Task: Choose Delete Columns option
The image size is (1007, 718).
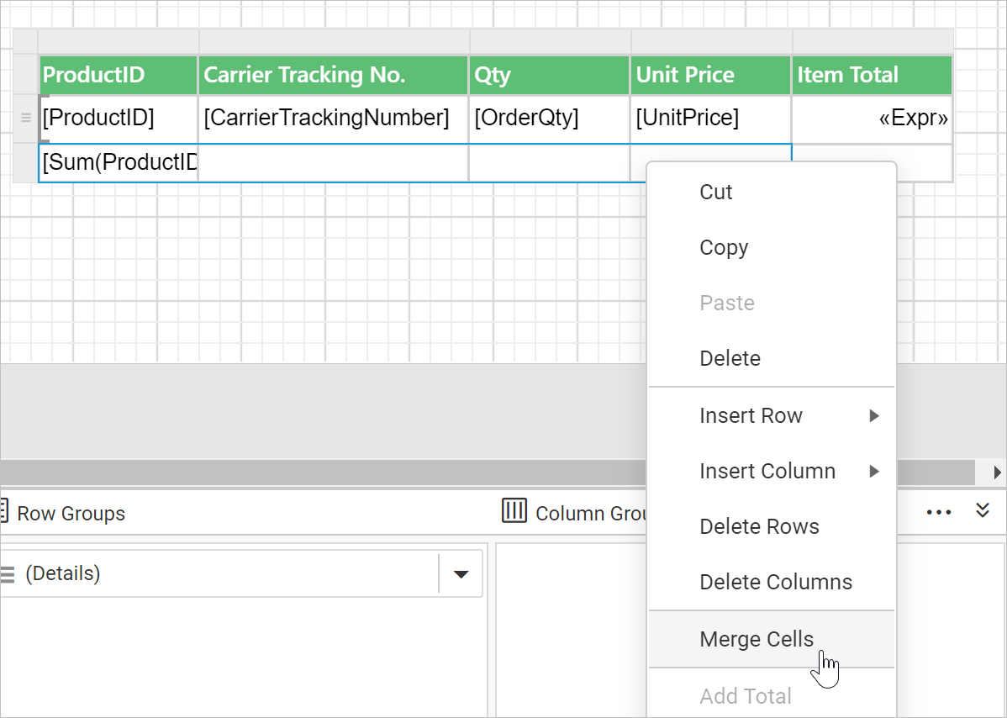Action: click(772, 582)
